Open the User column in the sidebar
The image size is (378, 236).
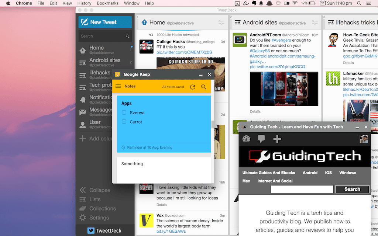click(x=95, y=124)
